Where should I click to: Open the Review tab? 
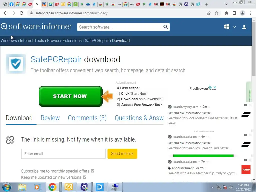pos(50,118)
